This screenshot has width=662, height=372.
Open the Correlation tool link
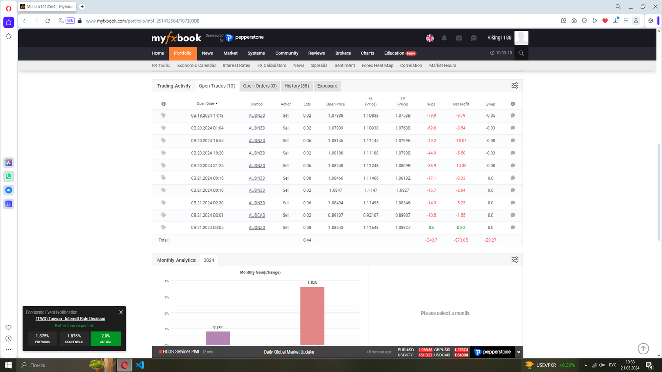tap(411, 66)
